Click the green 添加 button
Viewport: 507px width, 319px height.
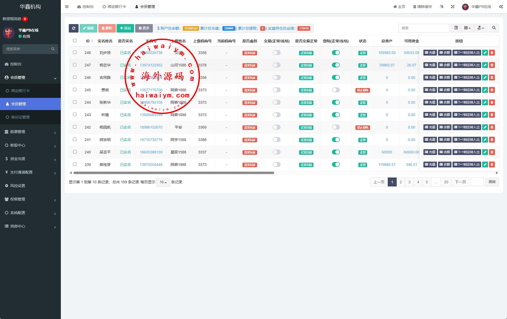[125, 28]
